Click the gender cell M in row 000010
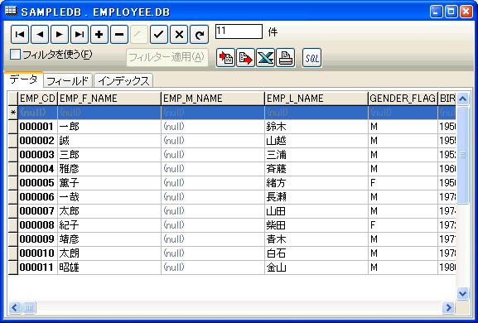 [403, 253]
